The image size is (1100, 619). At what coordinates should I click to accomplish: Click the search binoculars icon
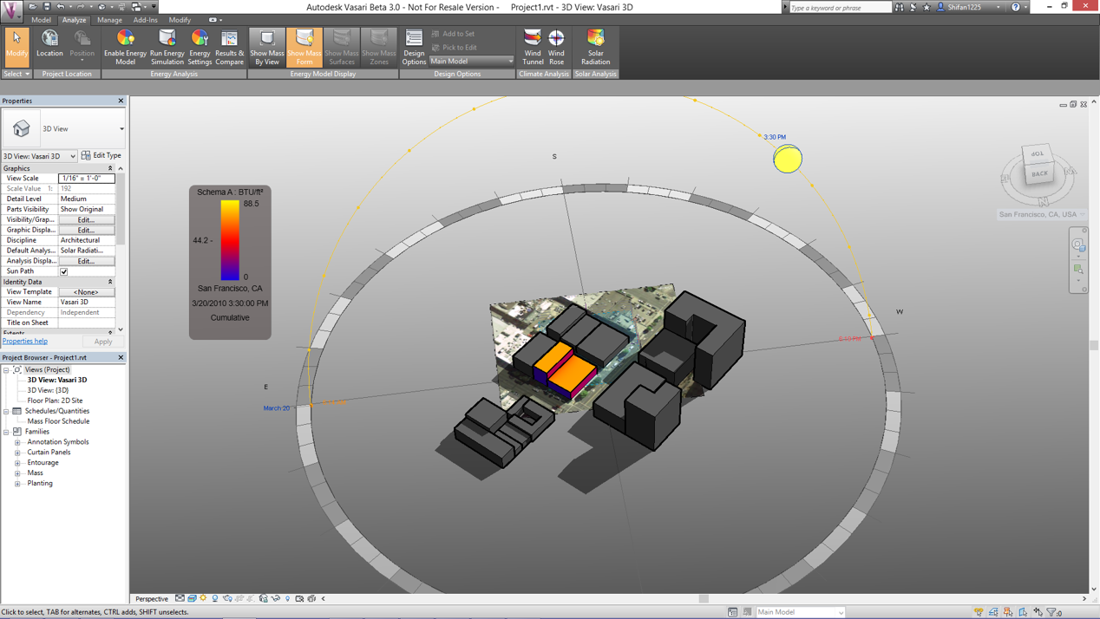click(x=899, y=7)
